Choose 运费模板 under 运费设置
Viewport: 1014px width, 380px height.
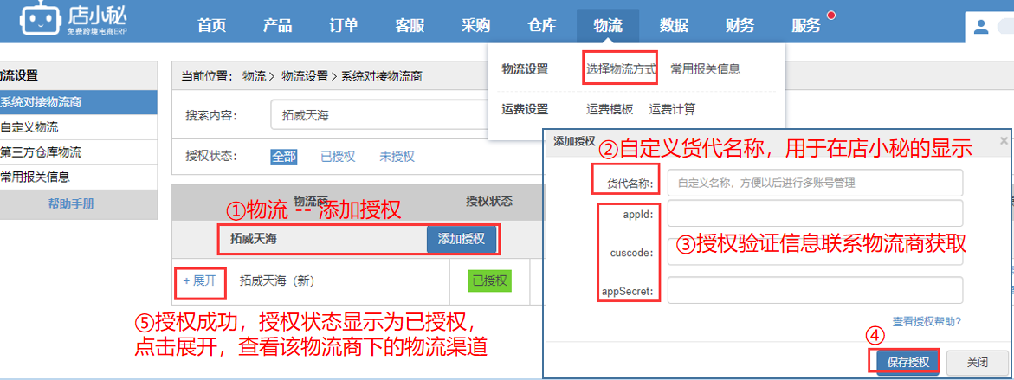coord(610,109)
